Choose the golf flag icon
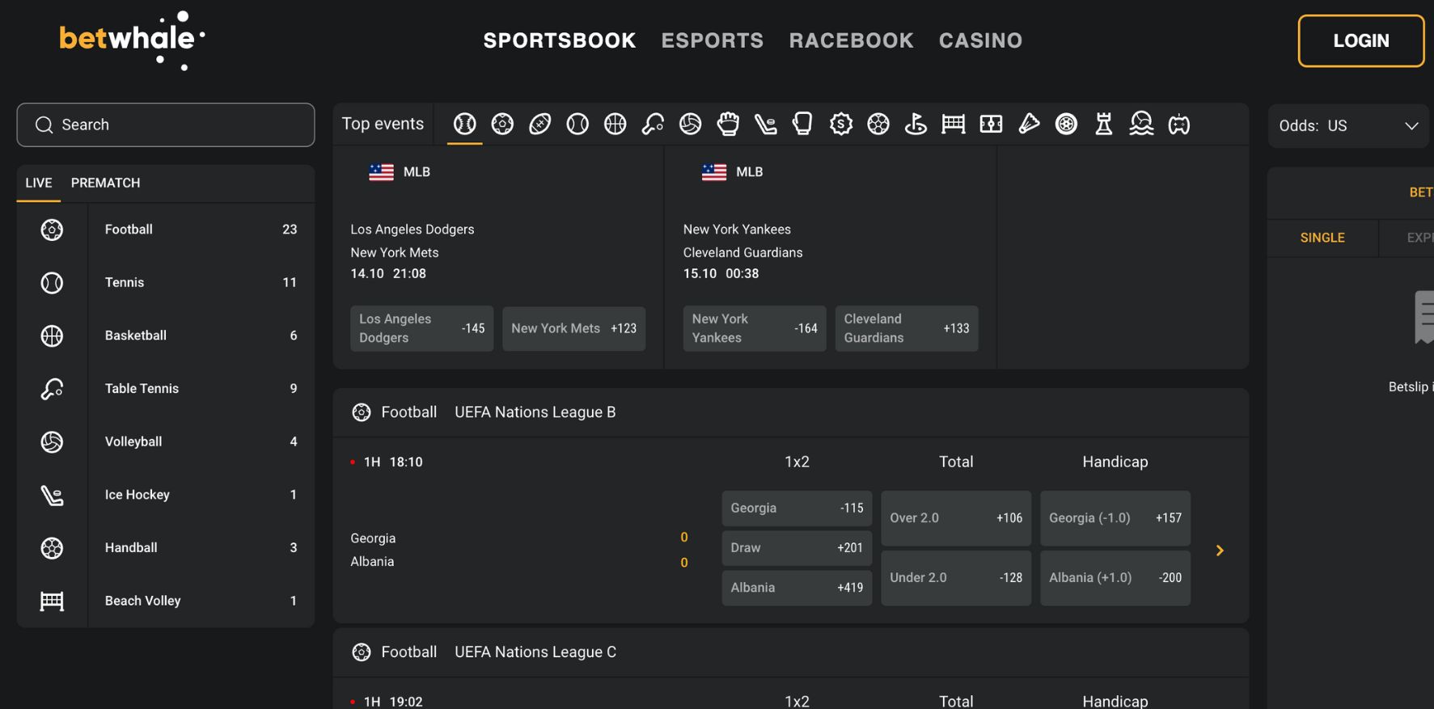Viewport: 1434px width, 709px height. click(916, 124)
